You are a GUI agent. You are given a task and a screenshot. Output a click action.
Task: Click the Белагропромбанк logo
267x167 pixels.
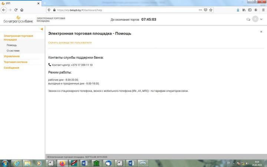tap(18, 19)
